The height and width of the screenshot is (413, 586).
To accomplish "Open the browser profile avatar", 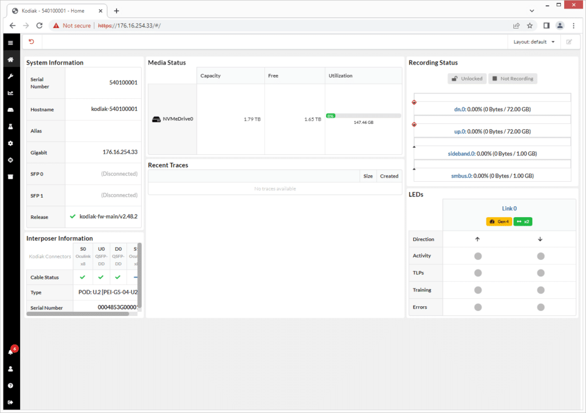I will click(560, 25).
